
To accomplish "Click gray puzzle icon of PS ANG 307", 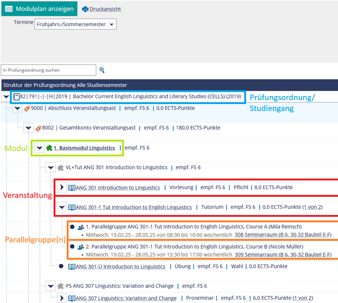I will click(61, 286).
